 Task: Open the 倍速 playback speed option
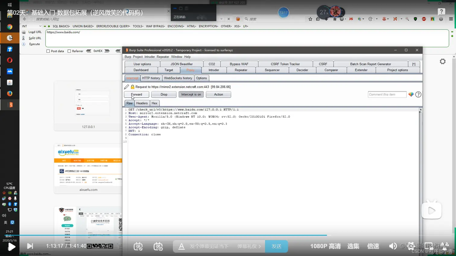coord(373,246)
